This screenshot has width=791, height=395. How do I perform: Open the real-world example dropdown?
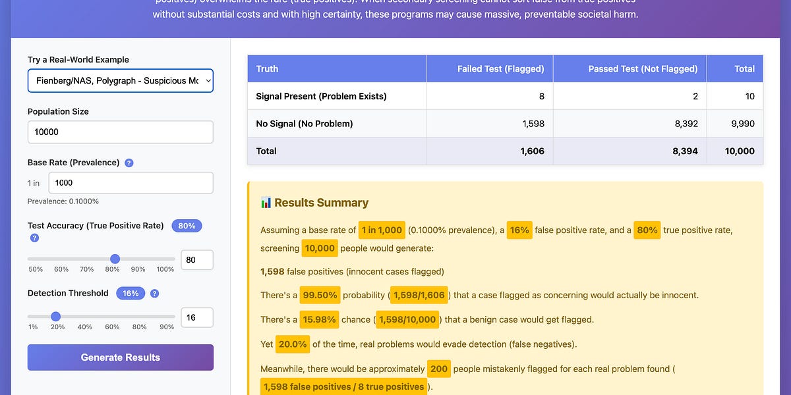(x=121, y=79)
